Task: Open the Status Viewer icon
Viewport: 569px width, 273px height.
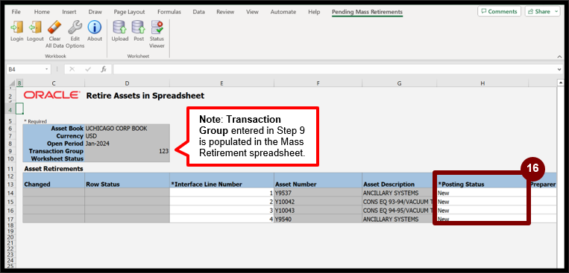Action: pos(157,28)
